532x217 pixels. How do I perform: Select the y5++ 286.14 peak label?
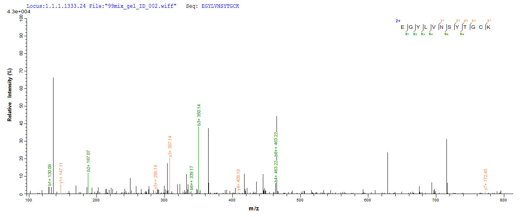(x=155, y=176)
